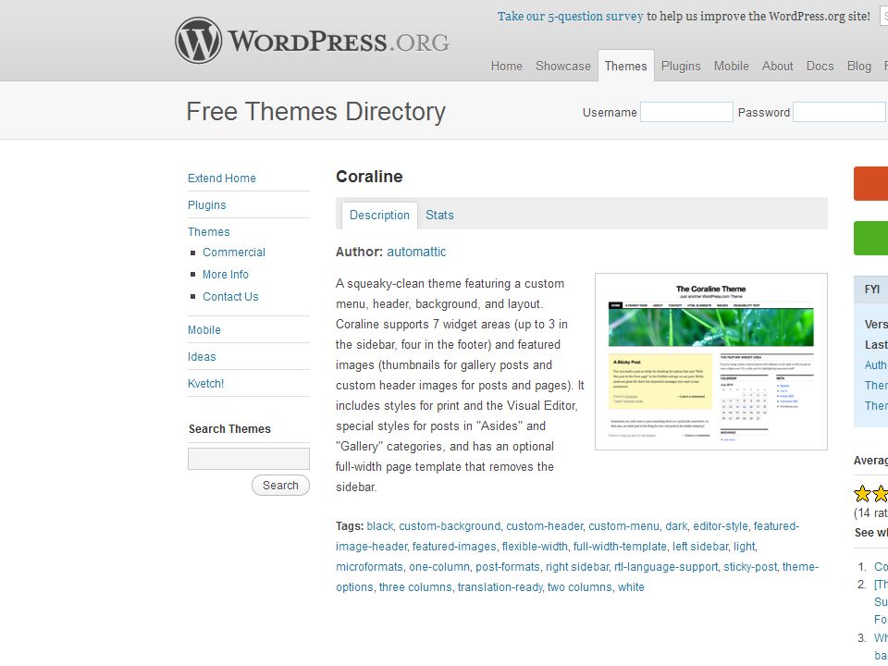Viewport: 888px width, 666px height.
Task: Open the three columns tag
Action: [415, 587]
